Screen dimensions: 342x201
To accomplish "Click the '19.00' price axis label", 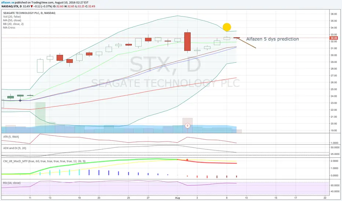I will (x=334, y=130).
